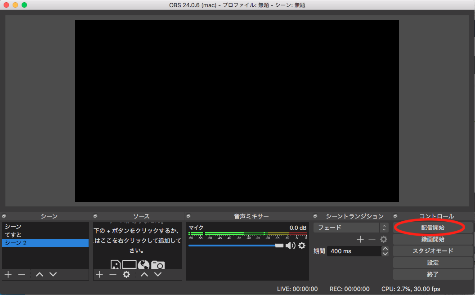Open transition properties gear icon
Viewport: 475px width, 295px height.
[x=384, y=239]
